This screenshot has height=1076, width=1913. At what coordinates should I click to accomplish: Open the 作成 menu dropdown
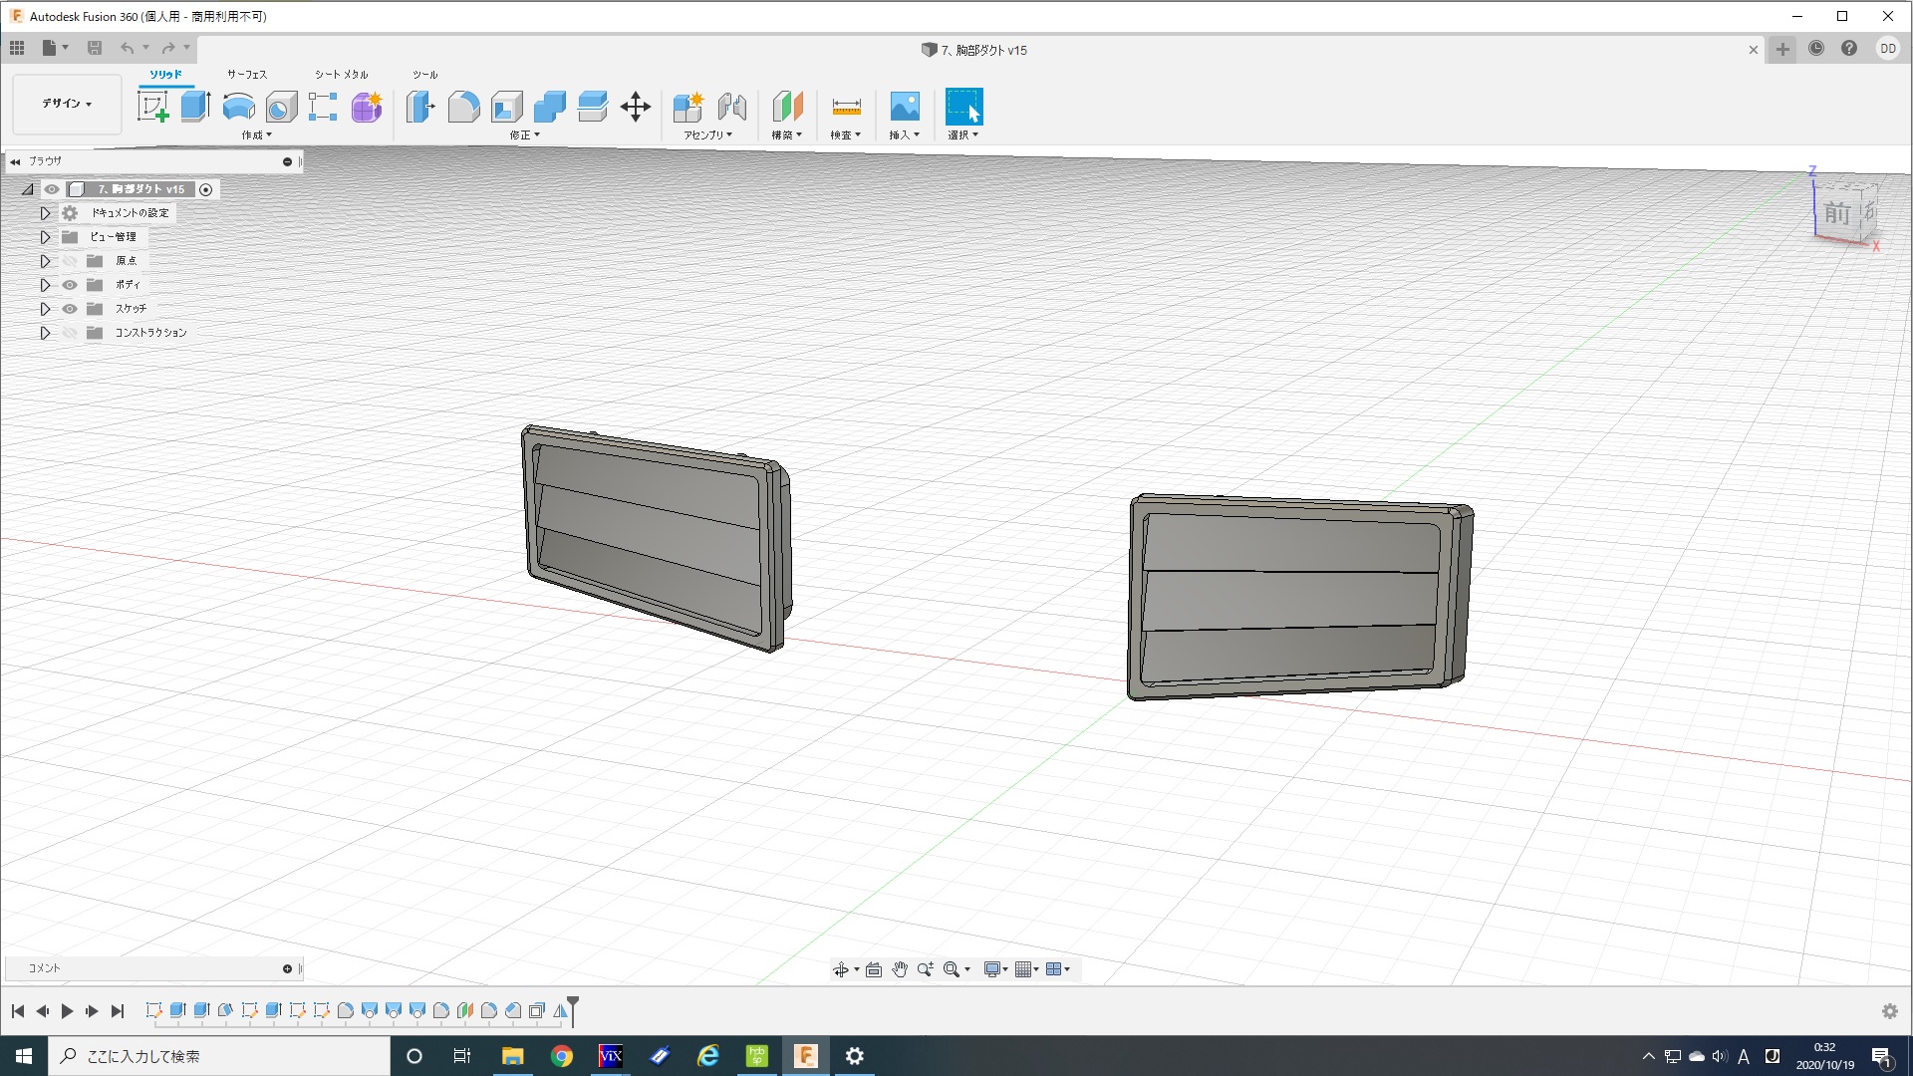pyautogui.click(x=256, y=135)
